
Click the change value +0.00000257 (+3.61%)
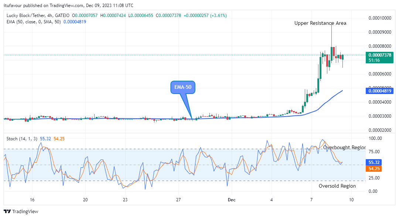[x=205, y=16]
